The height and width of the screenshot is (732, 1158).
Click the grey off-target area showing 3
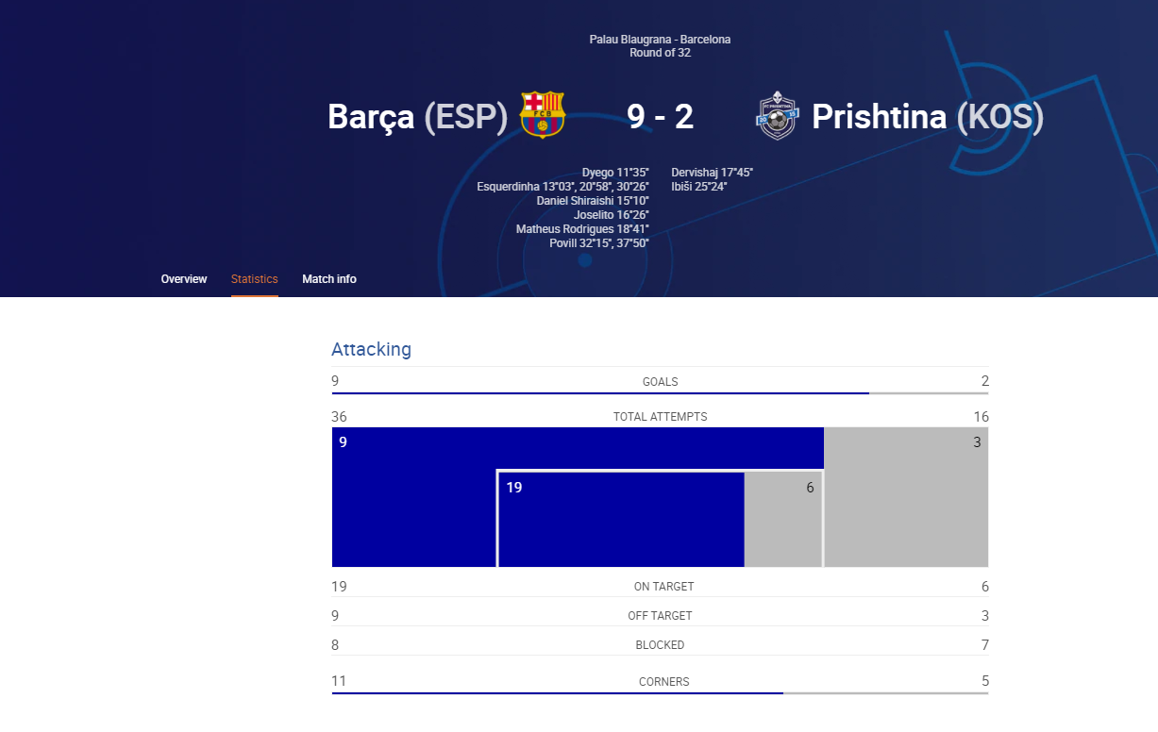(x=907, y=497)
